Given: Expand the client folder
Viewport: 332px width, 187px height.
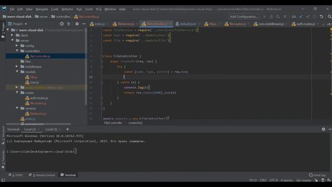Looking at the screenshot, I should pyautogui.click(x=12, y=35).
